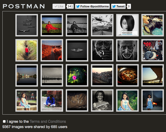Click the Tweet button
Screen dimensions: 166x132
point(118,6)
